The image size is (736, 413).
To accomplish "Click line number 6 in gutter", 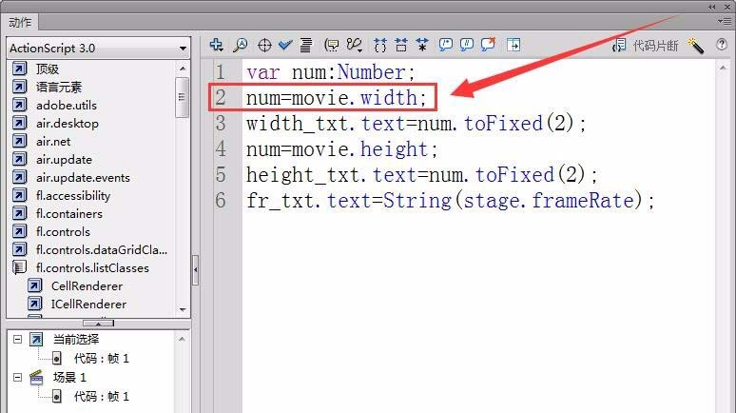I will coord(221,200).
